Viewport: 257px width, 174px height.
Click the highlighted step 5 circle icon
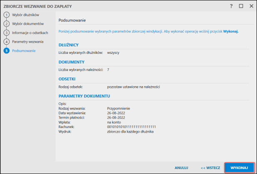point(6,51)
